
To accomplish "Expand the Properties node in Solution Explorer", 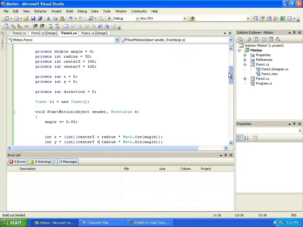I will pos(245,55).
